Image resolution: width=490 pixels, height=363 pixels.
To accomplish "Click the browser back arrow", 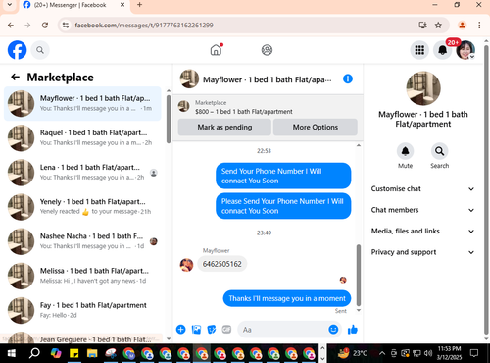I will point(11,26).
